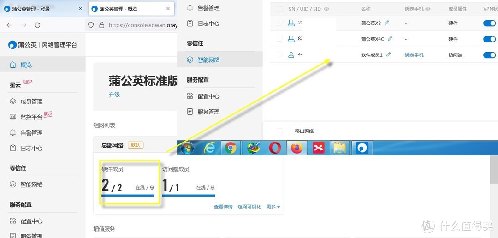Click the 成员管理 layers icon
This screenshot has width=498, height=238.
coord(13,101)
